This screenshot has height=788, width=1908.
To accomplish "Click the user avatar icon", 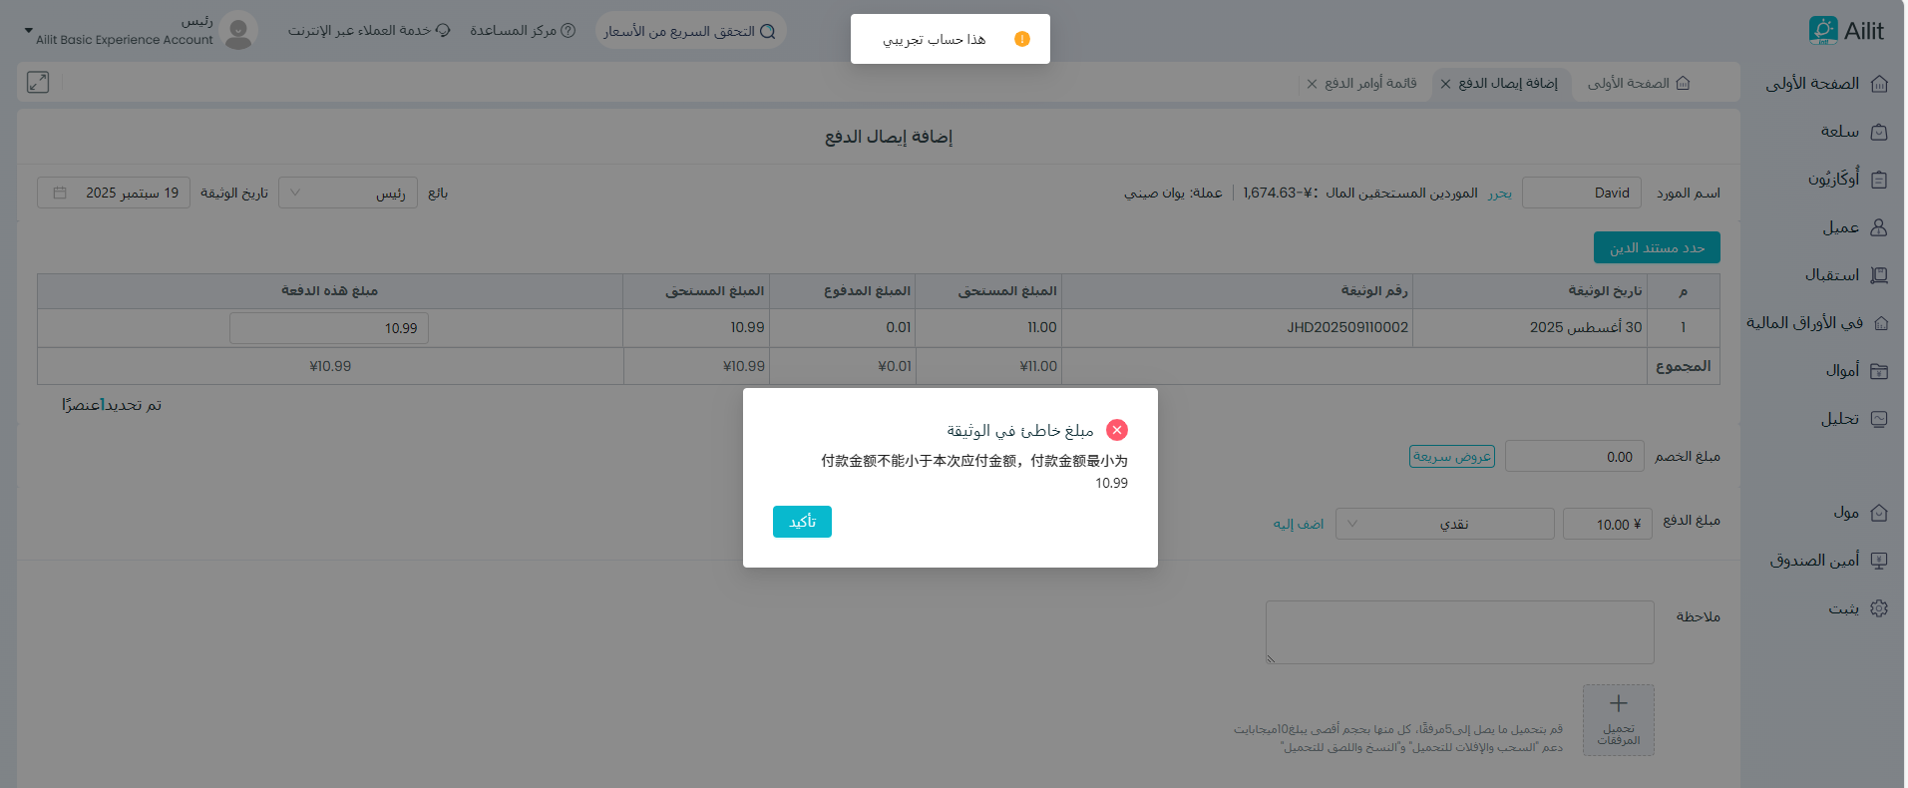I will click(238, 31).
